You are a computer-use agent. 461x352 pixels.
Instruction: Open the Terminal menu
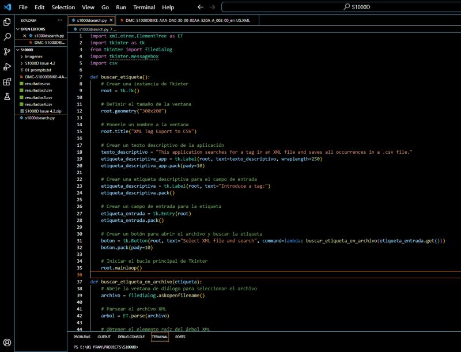tap(143, 7)
